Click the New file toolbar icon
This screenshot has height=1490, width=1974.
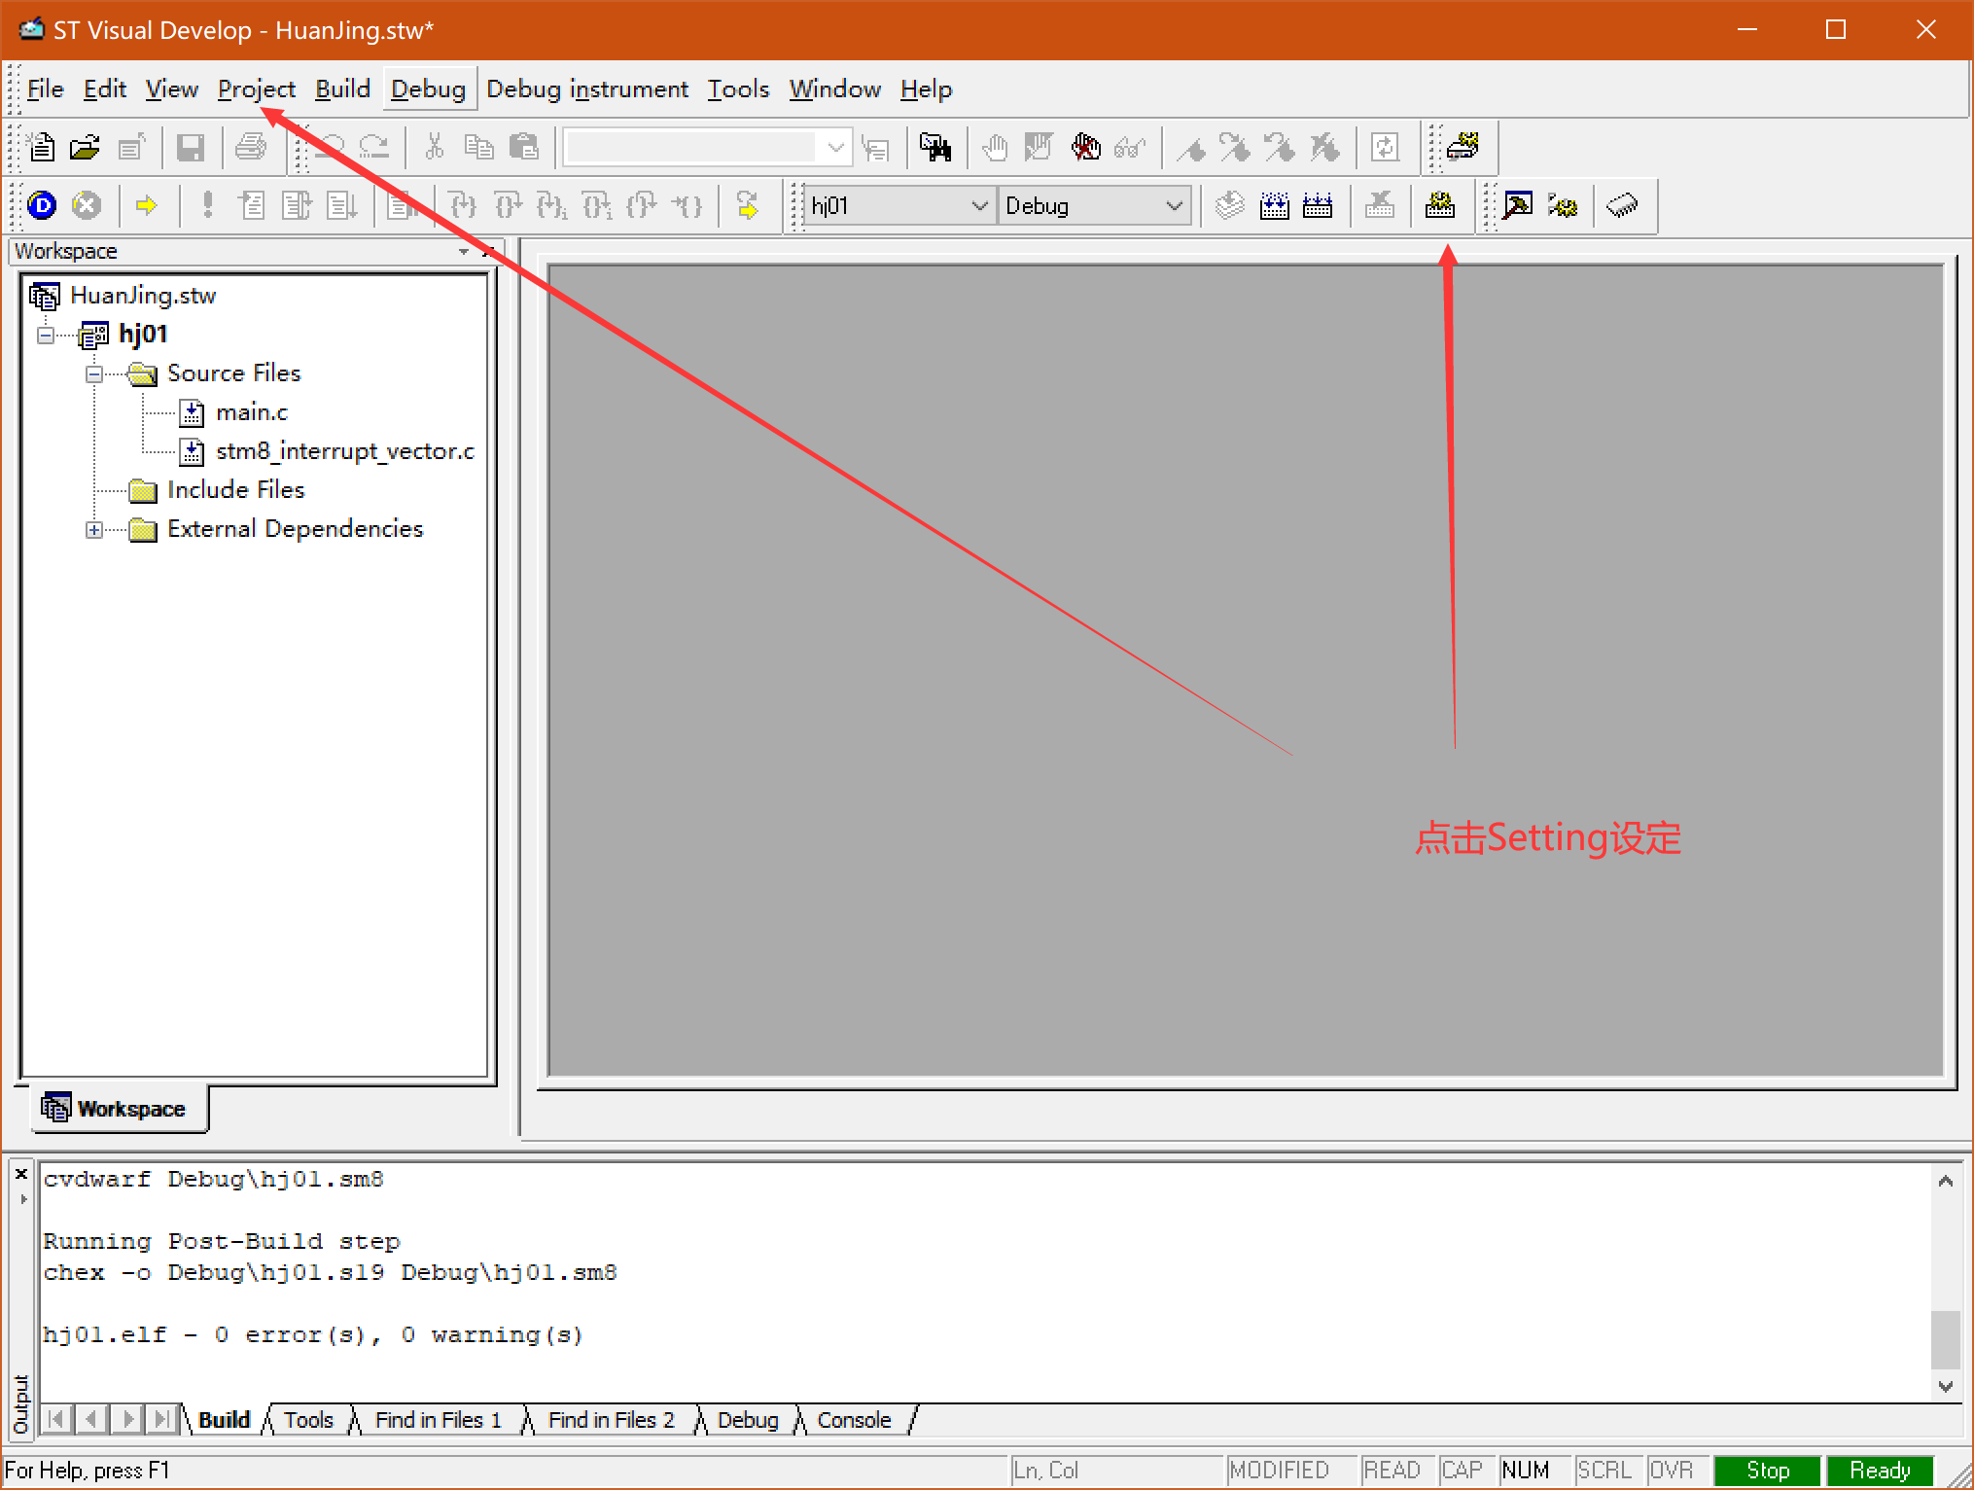coord(42,147)
